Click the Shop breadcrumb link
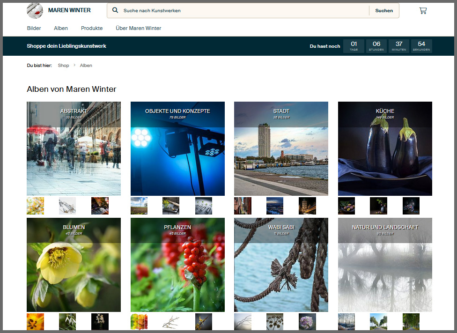The width and height of the screenshot is (457, 333). [x=63, y=66]
